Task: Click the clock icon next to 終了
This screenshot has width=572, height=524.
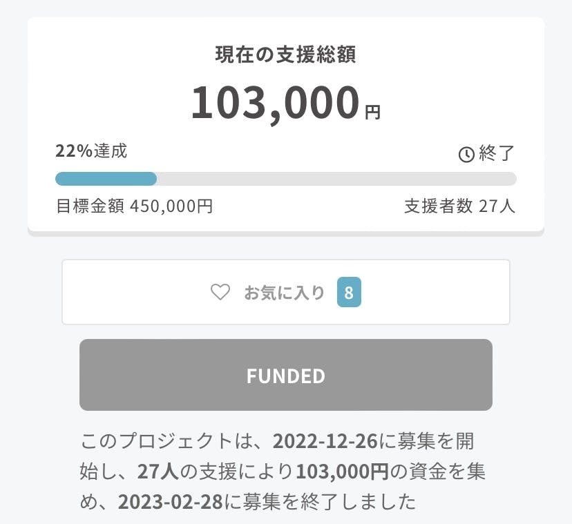Action: tap(466, 154)
